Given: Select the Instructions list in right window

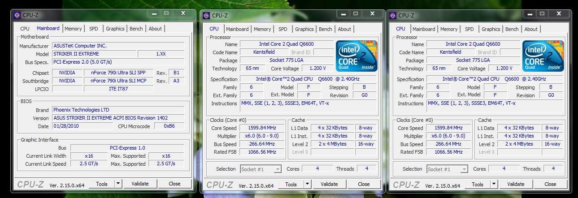Looking at the screenshot, I should pyautogui.click(x=495, y=106).
